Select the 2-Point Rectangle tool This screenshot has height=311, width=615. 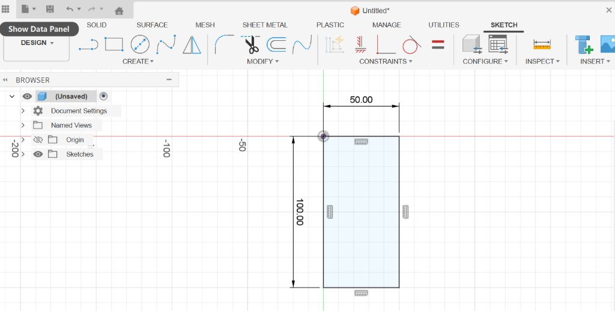tap(114, 44)
